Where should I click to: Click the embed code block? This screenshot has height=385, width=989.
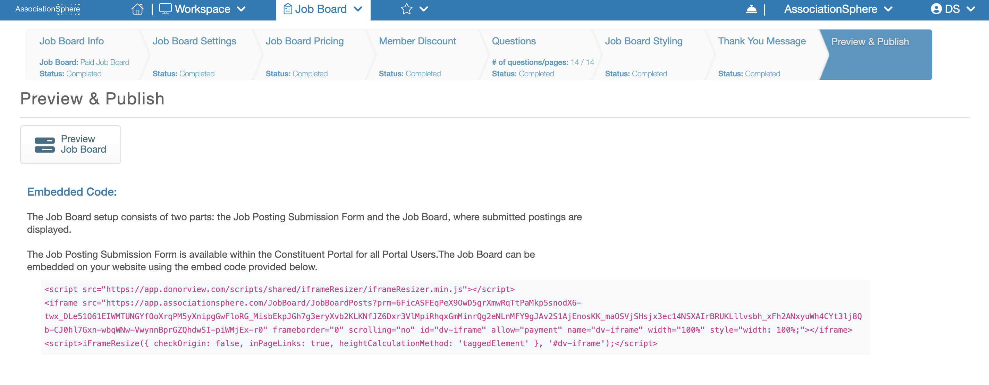point(455,317)
